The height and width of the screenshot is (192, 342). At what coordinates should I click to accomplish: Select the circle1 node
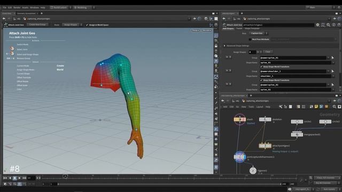297,122
